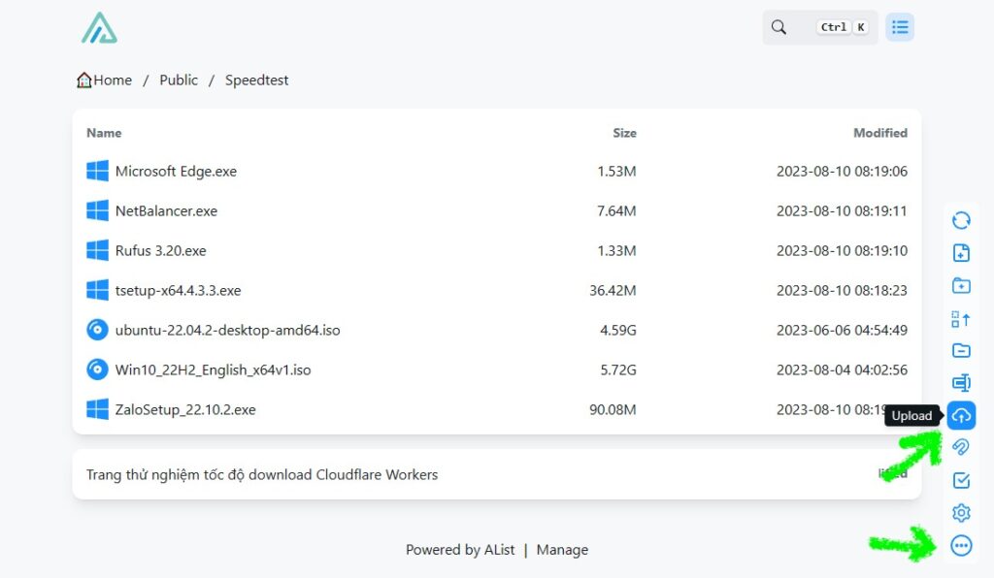994x578 pixels.
Task: Click the Recursive move icon
Action: point(961,319)
